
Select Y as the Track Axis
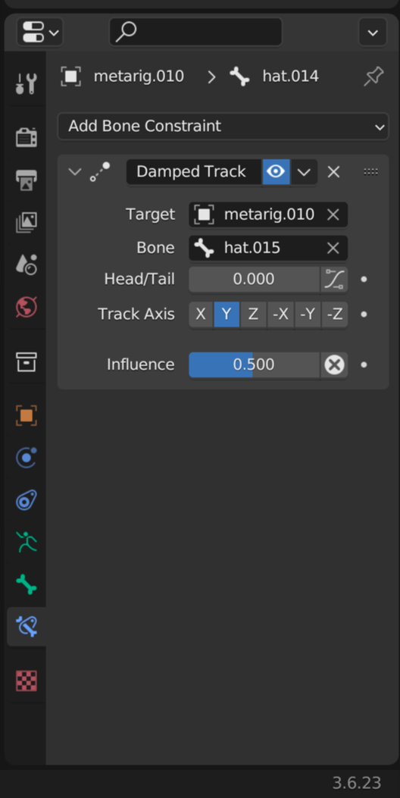pos(227,315)
